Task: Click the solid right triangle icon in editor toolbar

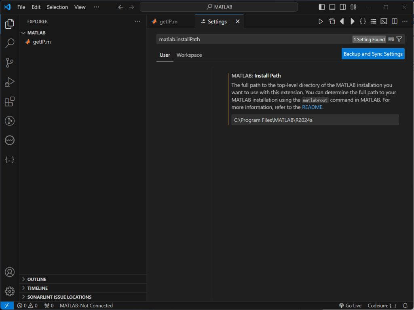Action: click(x=352, y=21)
